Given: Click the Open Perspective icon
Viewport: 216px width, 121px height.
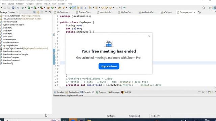Looking at the screenshot, I should click(210, 8).
